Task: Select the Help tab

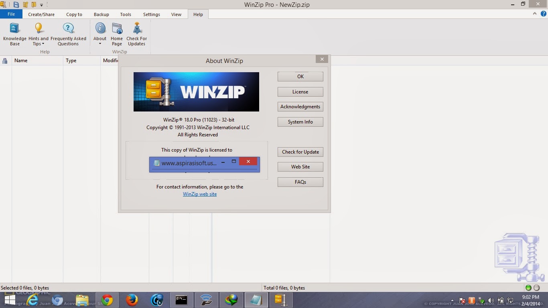Action: pyautogui.click(x=198, y=14)
